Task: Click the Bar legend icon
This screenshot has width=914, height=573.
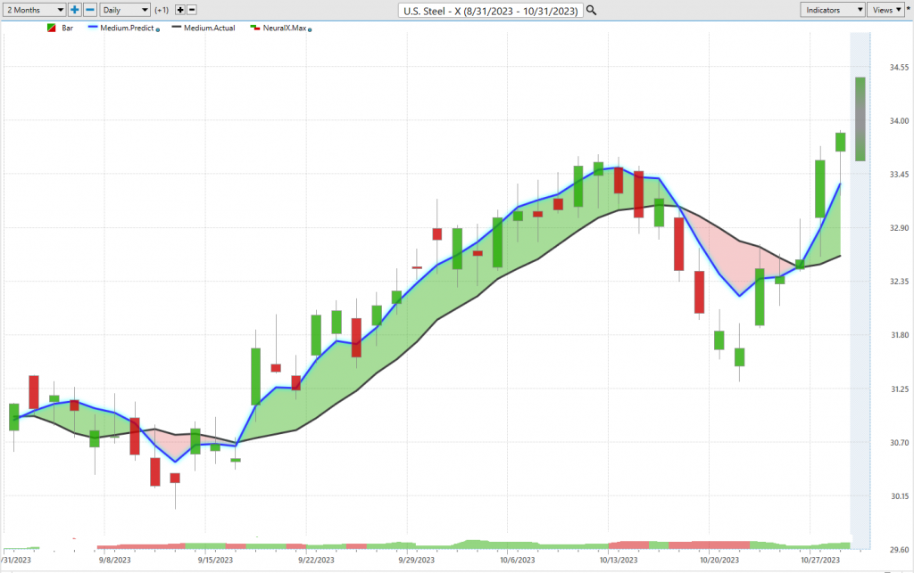Action: click(51, 28)
